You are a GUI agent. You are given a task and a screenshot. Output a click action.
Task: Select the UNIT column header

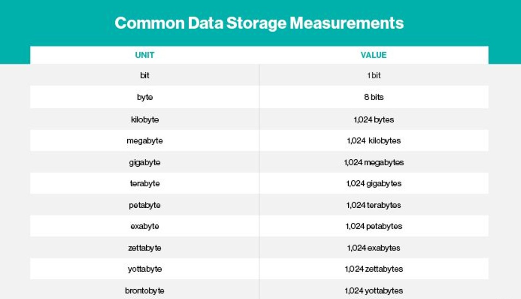(145, 55)
